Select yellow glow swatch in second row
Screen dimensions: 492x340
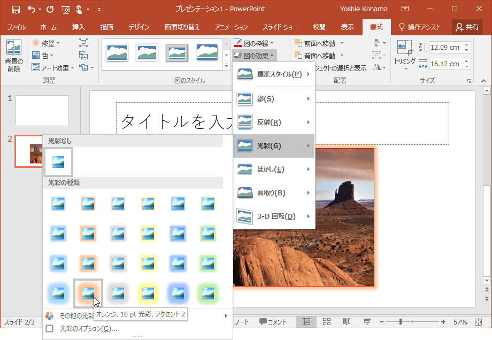pos(148,234)
